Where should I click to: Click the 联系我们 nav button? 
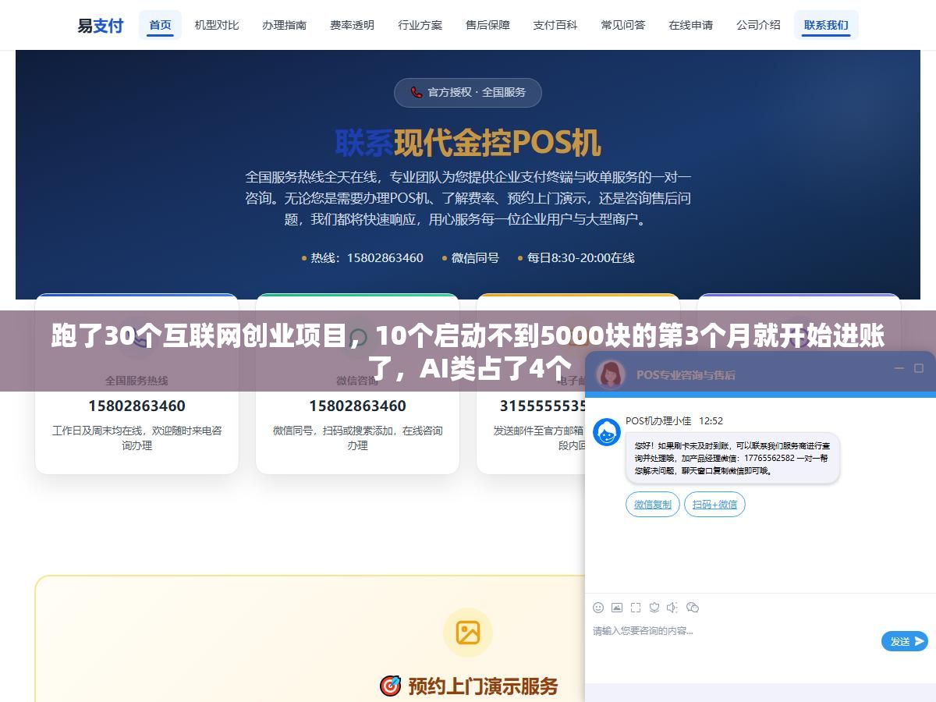(826, 25)
